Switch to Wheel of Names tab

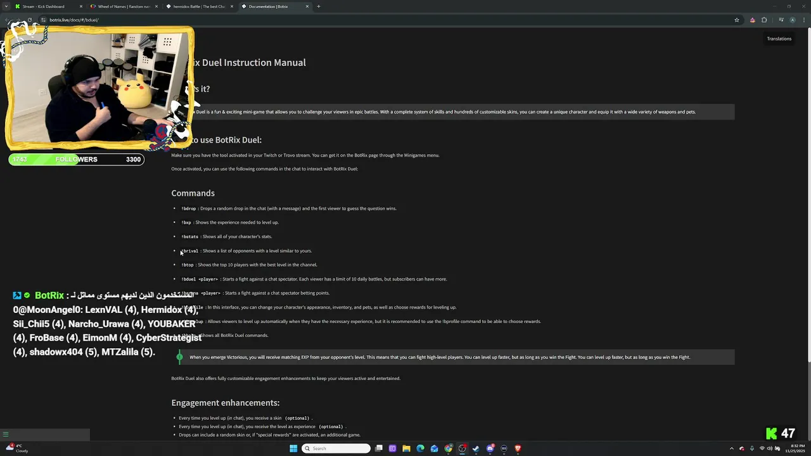[x=124, y=6]
